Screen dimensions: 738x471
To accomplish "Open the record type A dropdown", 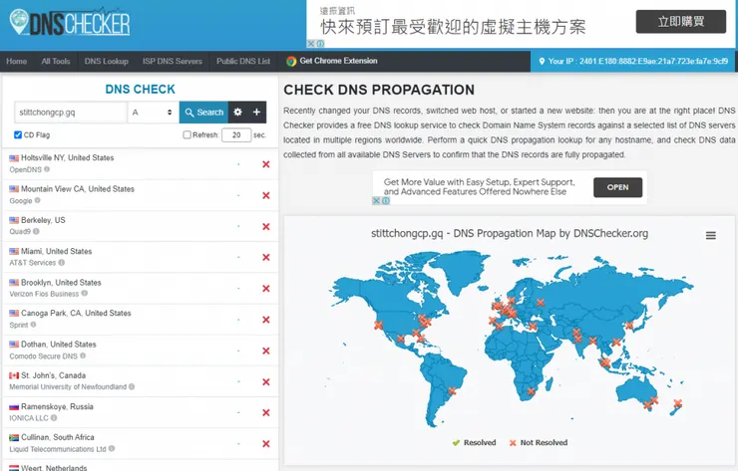I will tap(153, 113).
